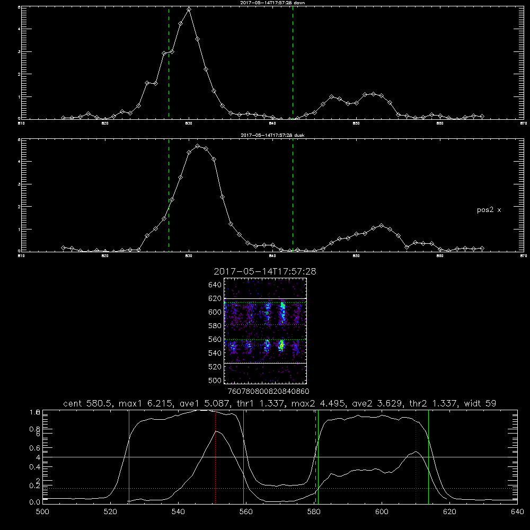Click the red dotted line near 551 in bottom plot
Screen dimensions: 530x530
point(216,457)
